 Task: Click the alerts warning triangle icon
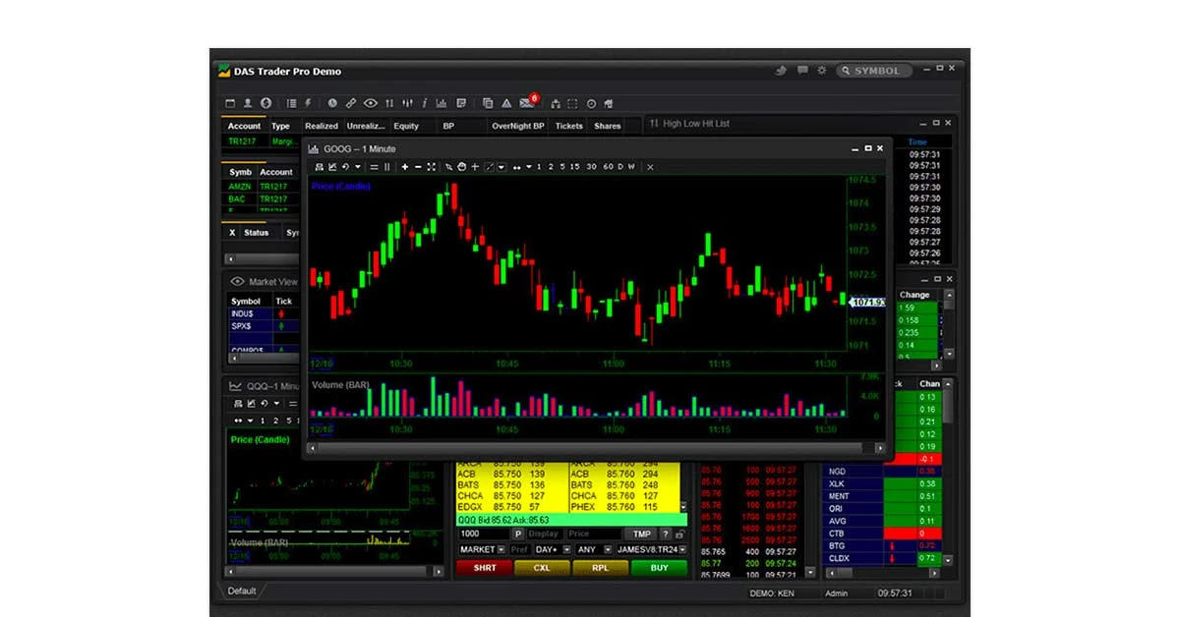(x=504, y=102)
